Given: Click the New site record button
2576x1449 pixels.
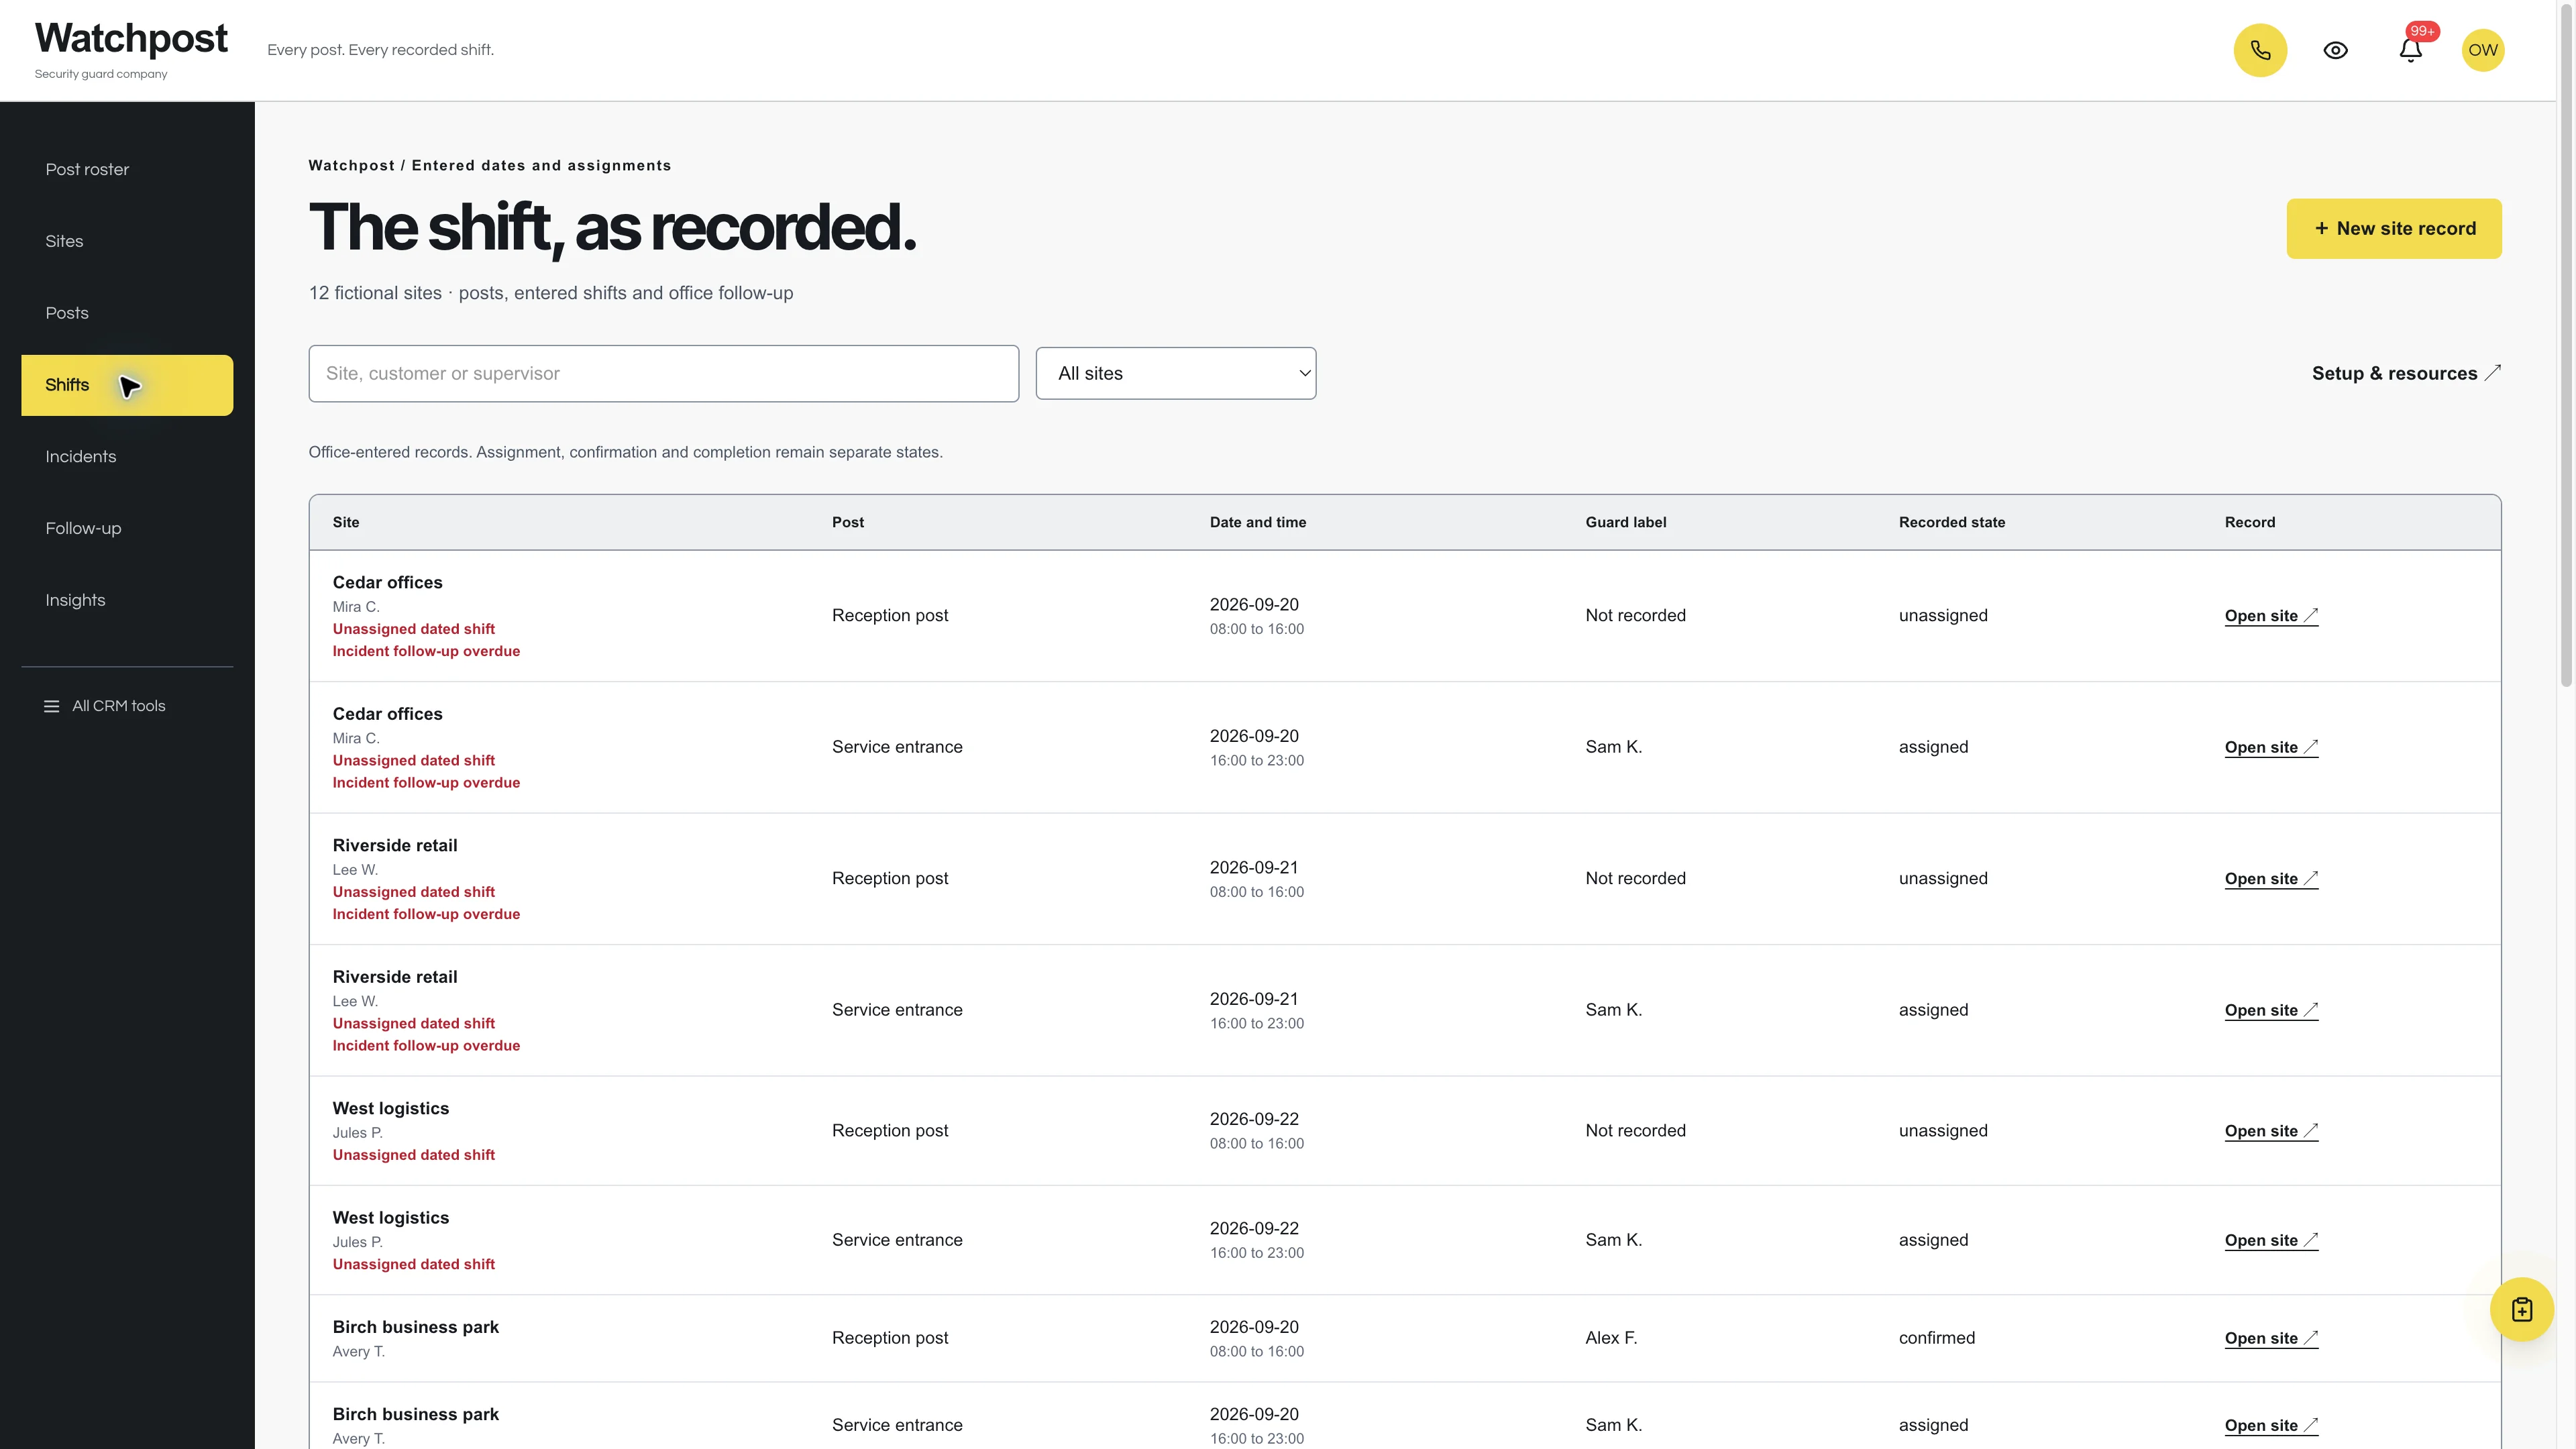Looking at the screenshot, I should (x=2394, y=229).
